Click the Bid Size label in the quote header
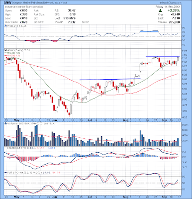Image resolution: width=192 pixels, height=199 pixels. pos(38,22)
